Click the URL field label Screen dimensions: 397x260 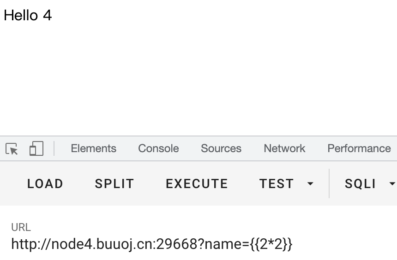pyautogui.click(x=21, y=227)
